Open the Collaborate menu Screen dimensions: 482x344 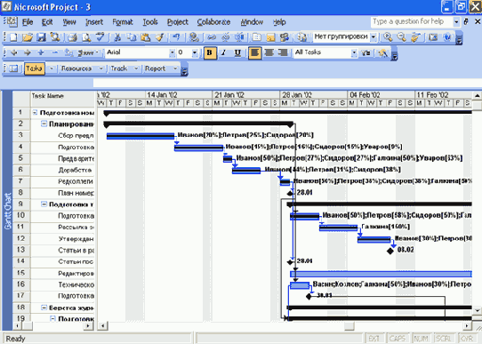click(213, 22)
